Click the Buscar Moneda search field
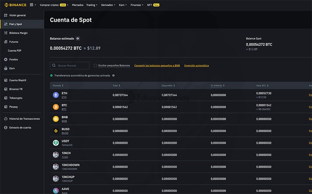Screen dimensions: 312x194 (x=70, y=65)
